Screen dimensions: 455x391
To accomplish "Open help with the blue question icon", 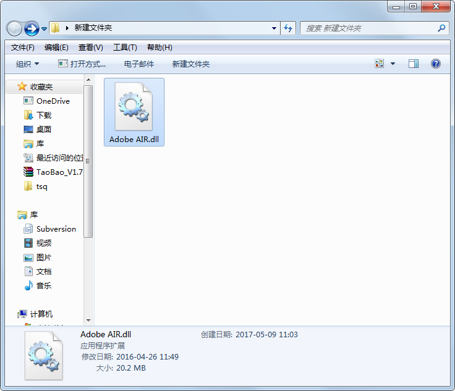I will 436,64.
